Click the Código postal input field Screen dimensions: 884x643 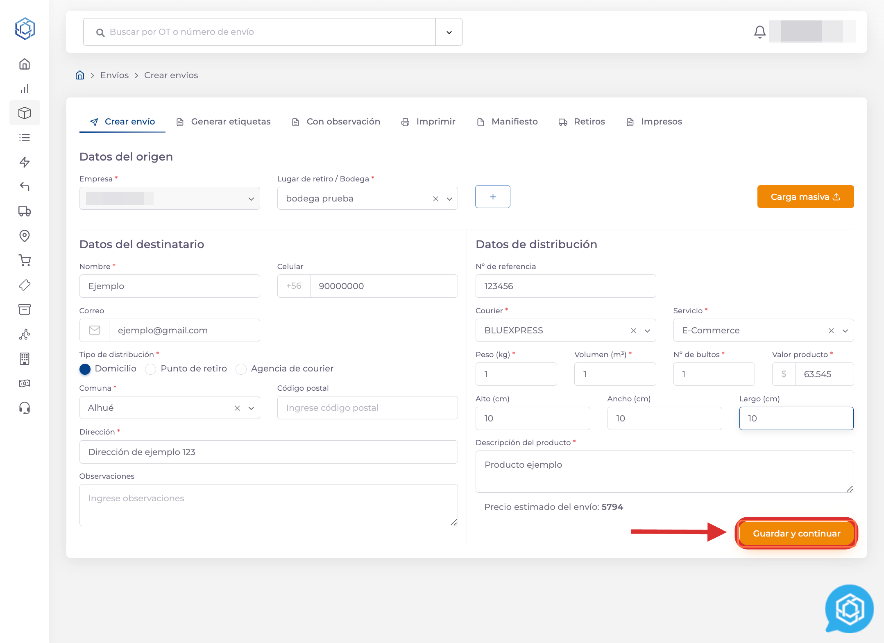click(x=367, y=408)
